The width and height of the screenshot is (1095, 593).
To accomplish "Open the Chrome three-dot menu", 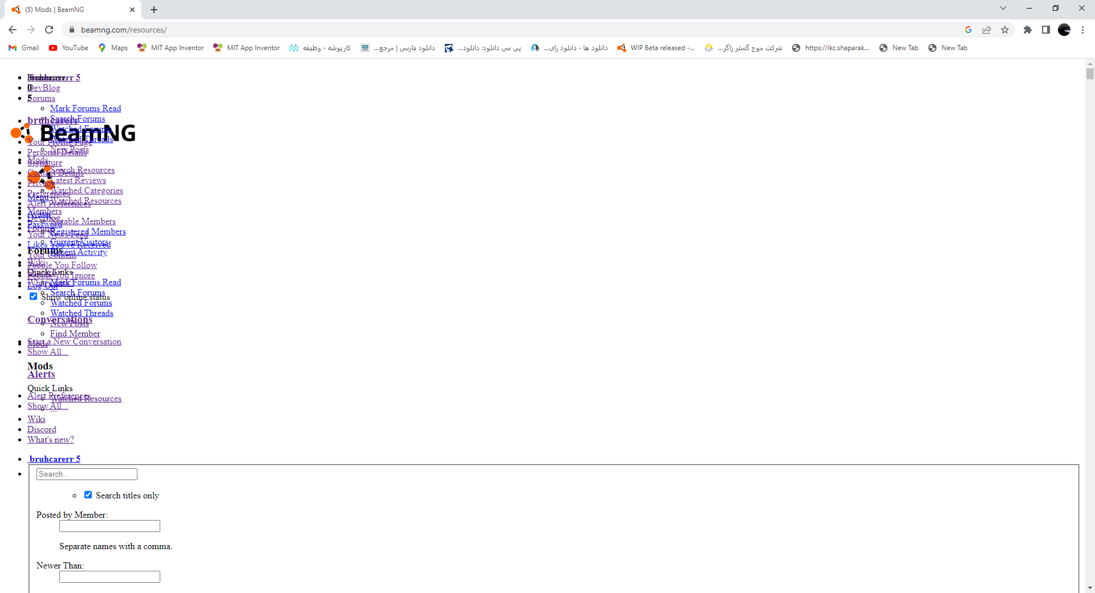I will point(1082,30).
